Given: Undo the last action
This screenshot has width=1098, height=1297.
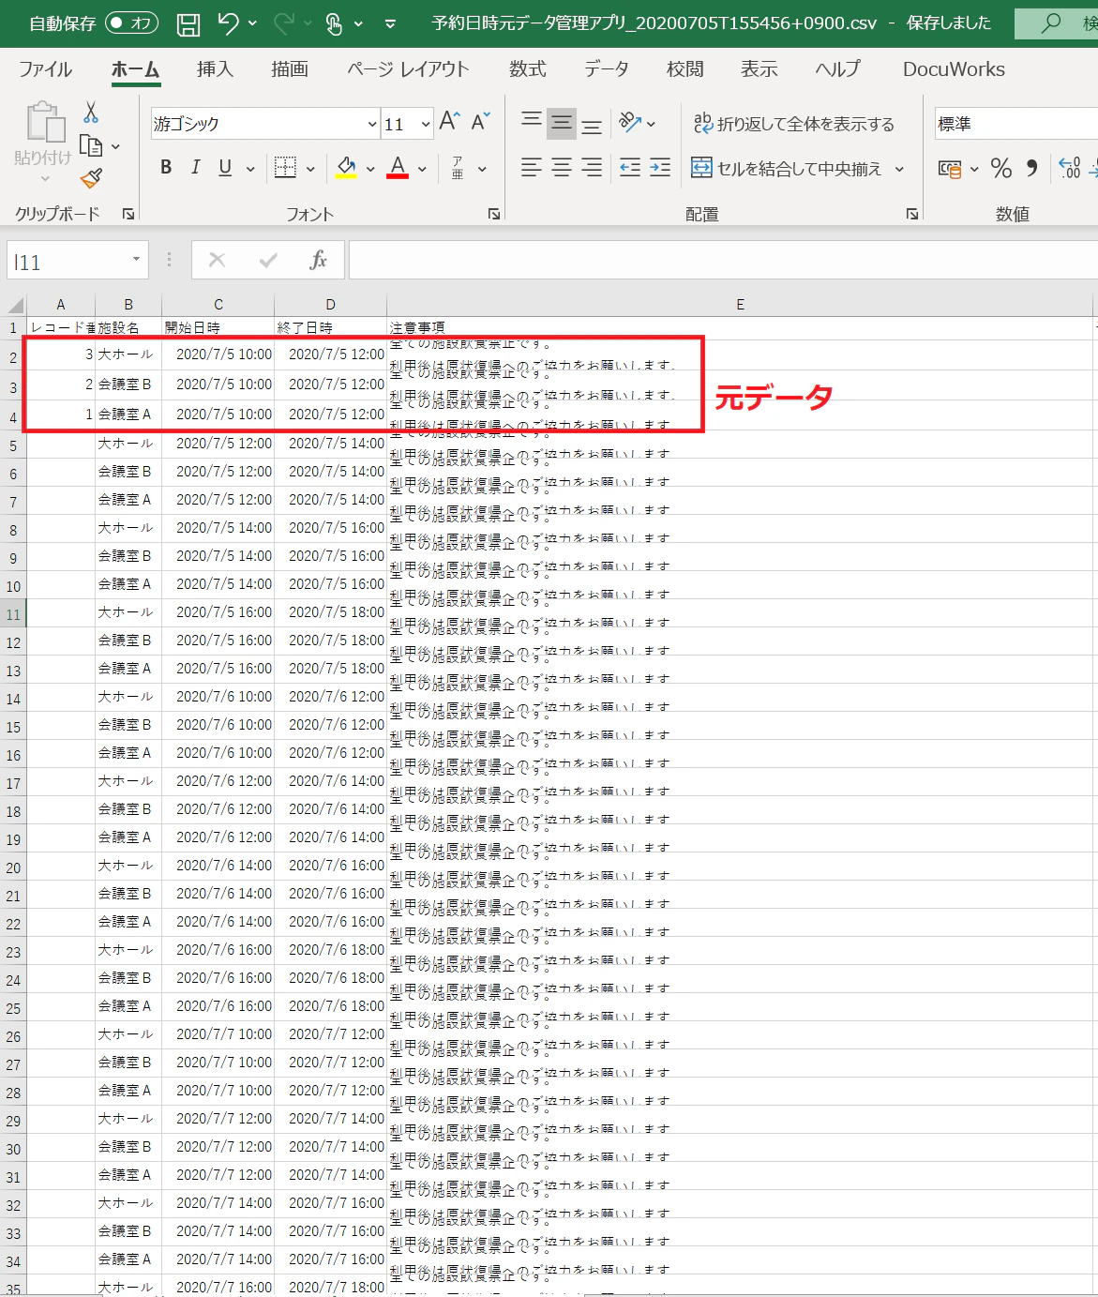Looking at the screenshot, I should [x=228, y=23].
